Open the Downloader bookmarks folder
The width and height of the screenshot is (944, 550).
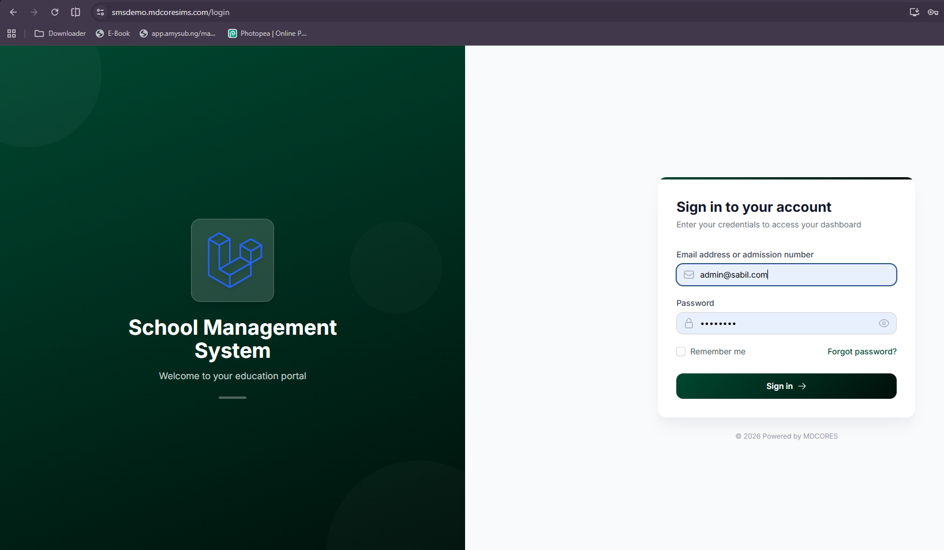(x=60, y=33)
